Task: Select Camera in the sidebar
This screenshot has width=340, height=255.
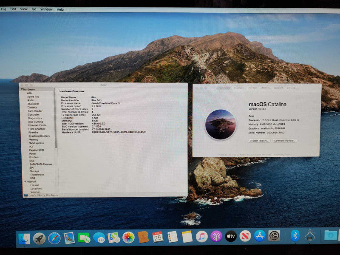Action: click(32, 108)
